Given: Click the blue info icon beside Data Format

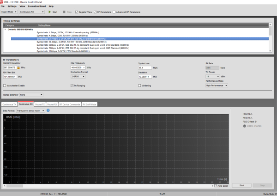Looking at the screenshot, I should 48,110.
